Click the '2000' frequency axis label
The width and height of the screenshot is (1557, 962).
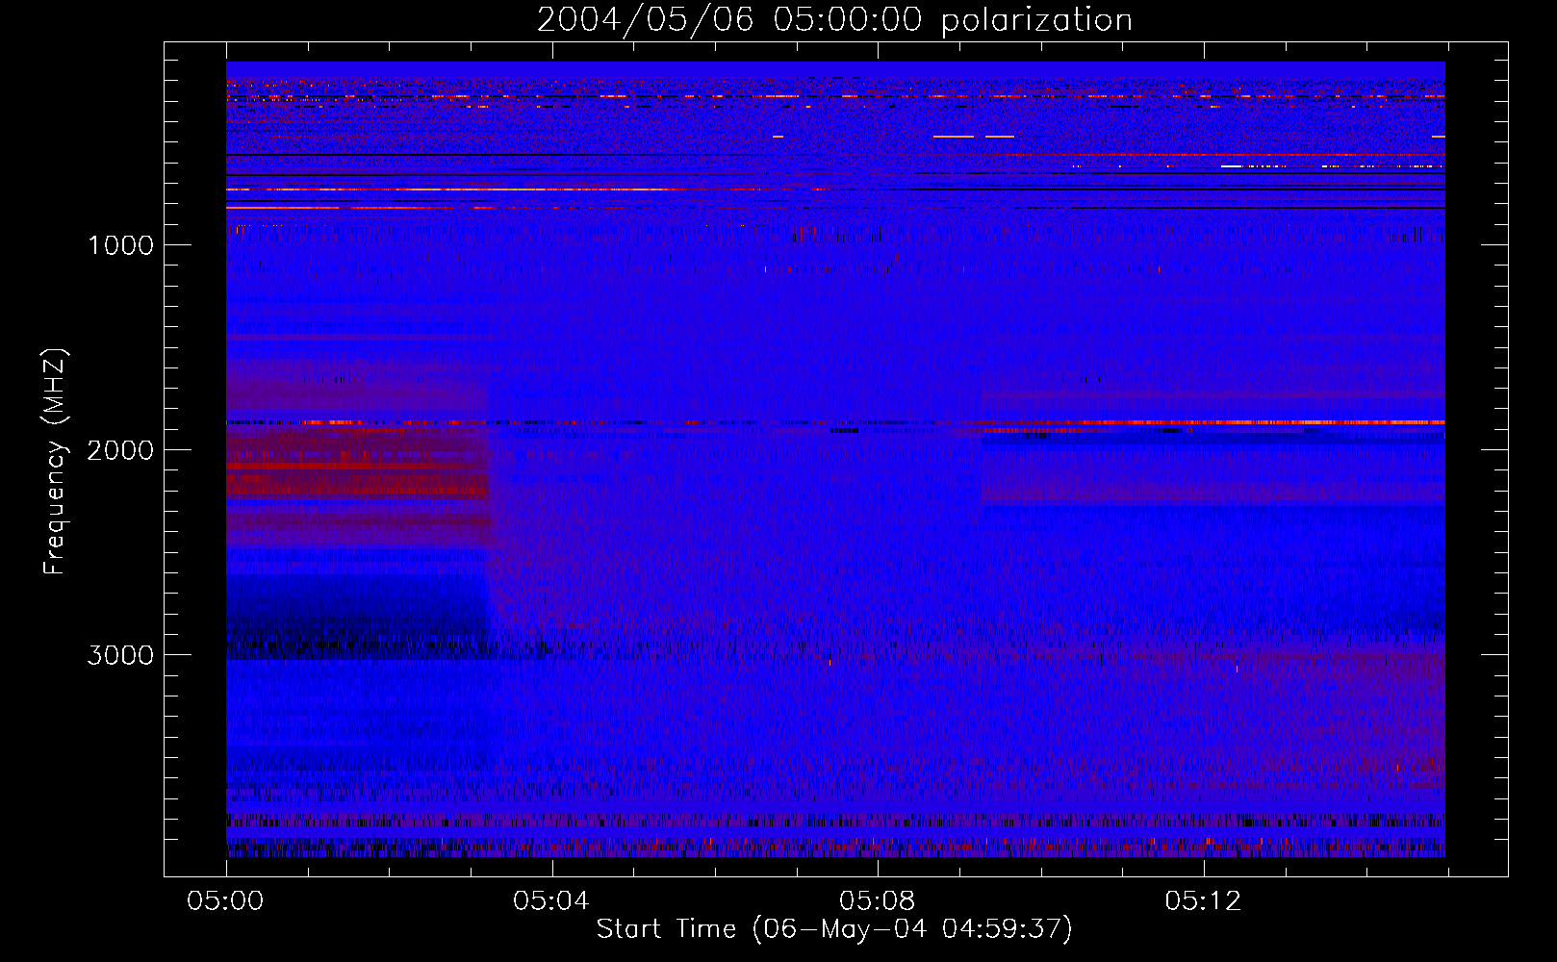(x=120, y=450)
